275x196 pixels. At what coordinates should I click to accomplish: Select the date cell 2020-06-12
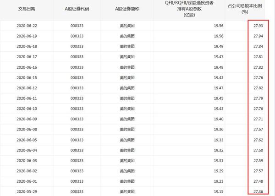click(27, 88)
